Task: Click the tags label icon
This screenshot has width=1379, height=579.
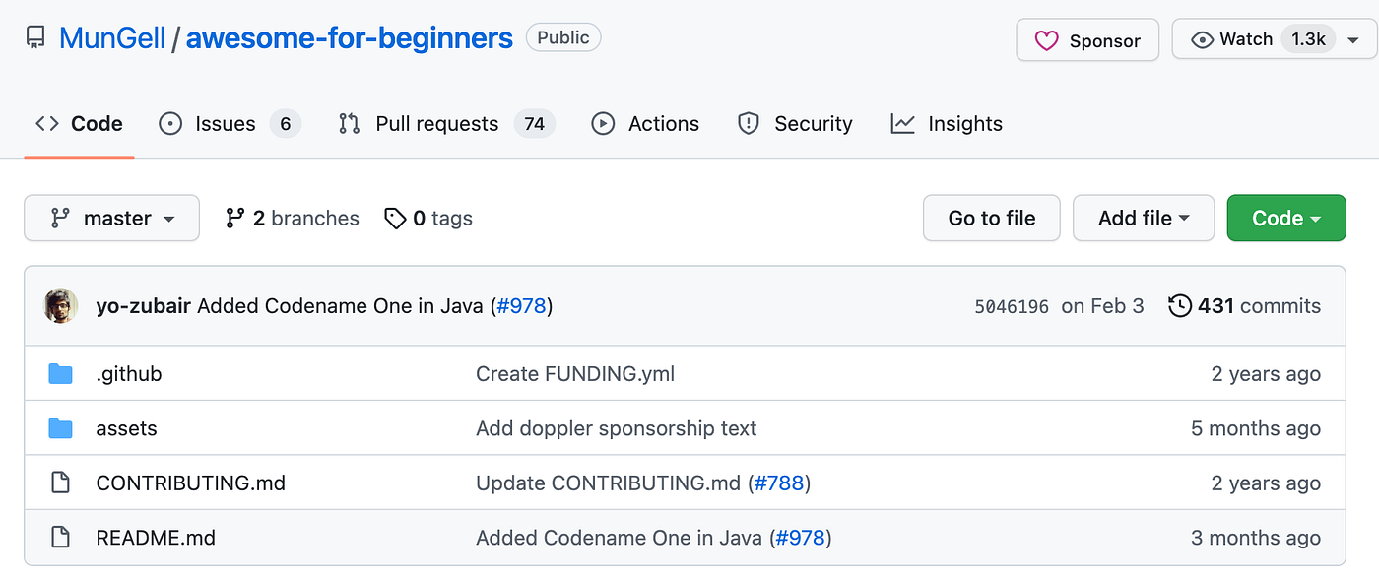Action: click(397, 218)
